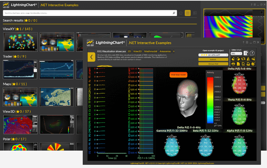Open the dashboard thumbnail under Maps

pyautogui.click(x=20, y=97)
